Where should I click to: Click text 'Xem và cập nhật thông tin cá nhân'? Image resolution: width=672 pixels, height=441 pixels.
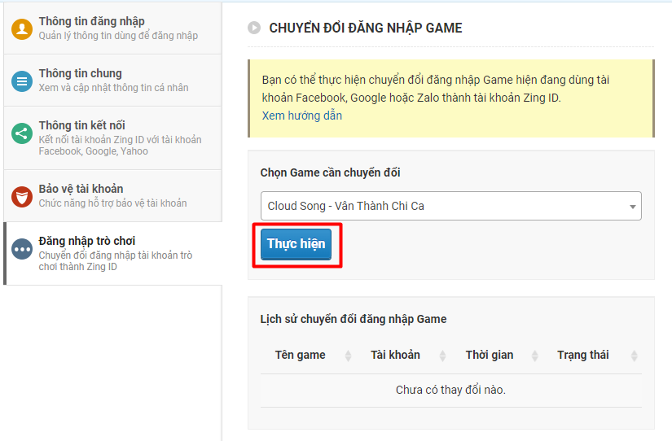[x=113, y=88]
